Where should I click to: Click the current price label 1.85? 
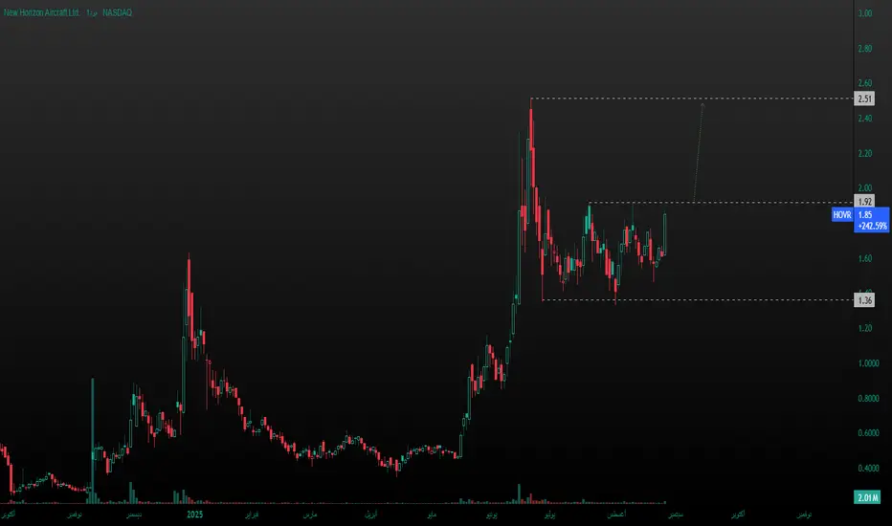[865, 215]
